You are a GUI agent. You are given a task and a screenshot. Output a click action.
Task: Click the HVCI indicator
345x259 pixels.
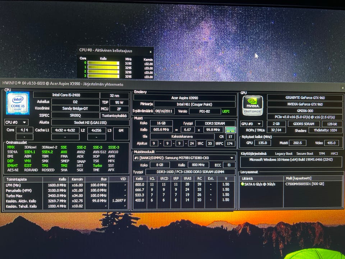click(x=334, y=154)
